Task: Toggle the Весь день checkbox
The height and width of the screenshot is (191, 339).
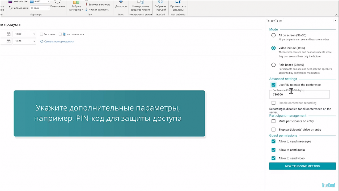Action: click(41, 34)
